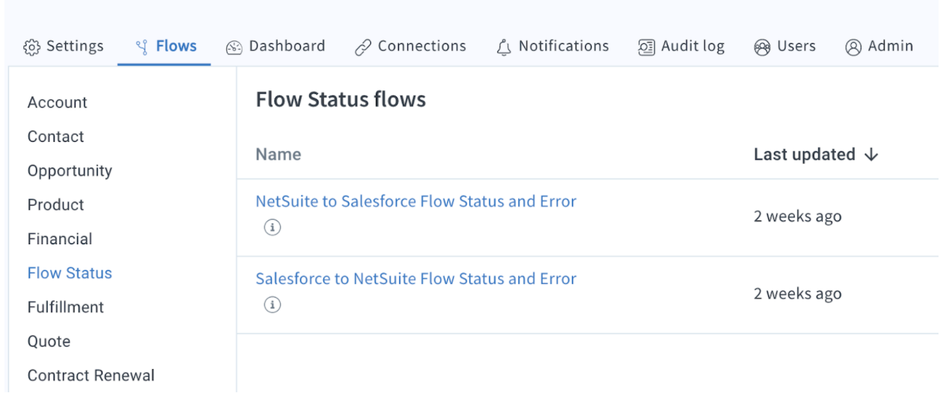Select Opportunity in the sidebar
This screenshot has width=952, height=393.
pyautogui.click(x=70, y=170)
